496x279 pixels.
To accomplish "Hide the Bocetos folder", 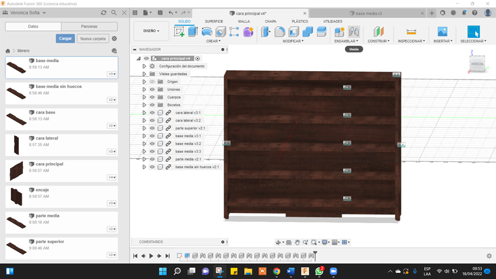I will coord(152,105).
